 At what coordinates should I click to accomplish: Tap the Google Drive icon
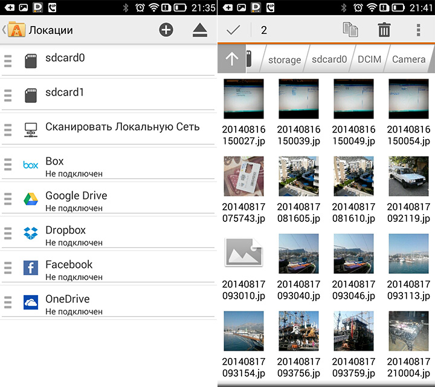pyautogui.click(x=31, y=199)
